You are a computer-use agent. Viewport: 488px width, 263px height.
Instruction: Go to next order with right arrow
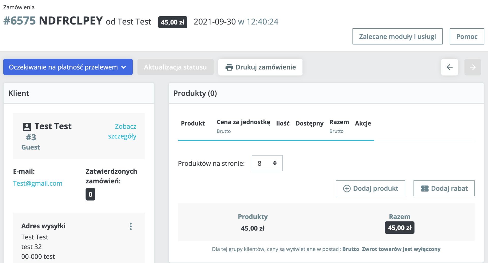pos(472,67)
